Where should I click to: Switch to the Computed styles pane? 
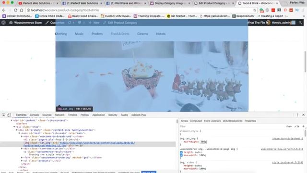coord(196,121)
